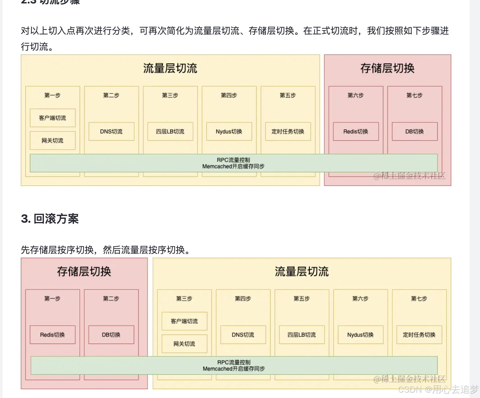Click the heading "3. 回滚方案"
This screenshot has height=398, width=480.
coord(50,219)
